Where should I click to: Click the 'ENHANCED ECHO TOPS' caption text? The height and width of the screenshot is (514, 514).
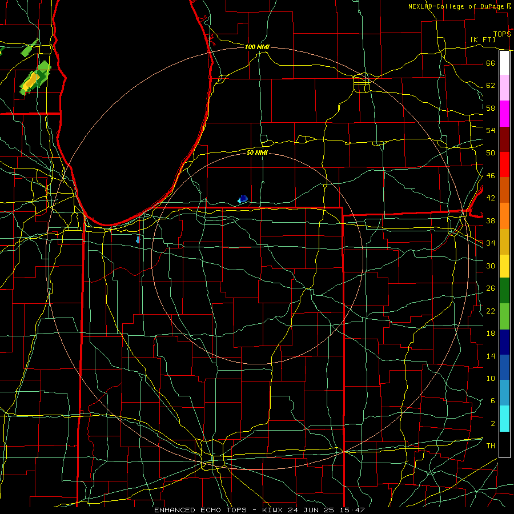coord(200,510)
